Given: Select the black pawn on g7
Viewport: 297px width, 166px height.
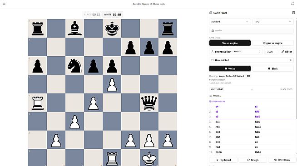Looking at the screenshot, I should [x=149, y=48].
